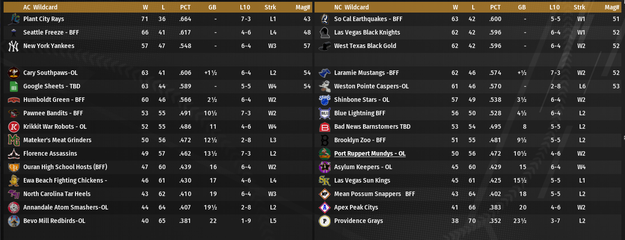
Task: Click the Las Vegas Sun Kings logo
Action: [324, 180]
